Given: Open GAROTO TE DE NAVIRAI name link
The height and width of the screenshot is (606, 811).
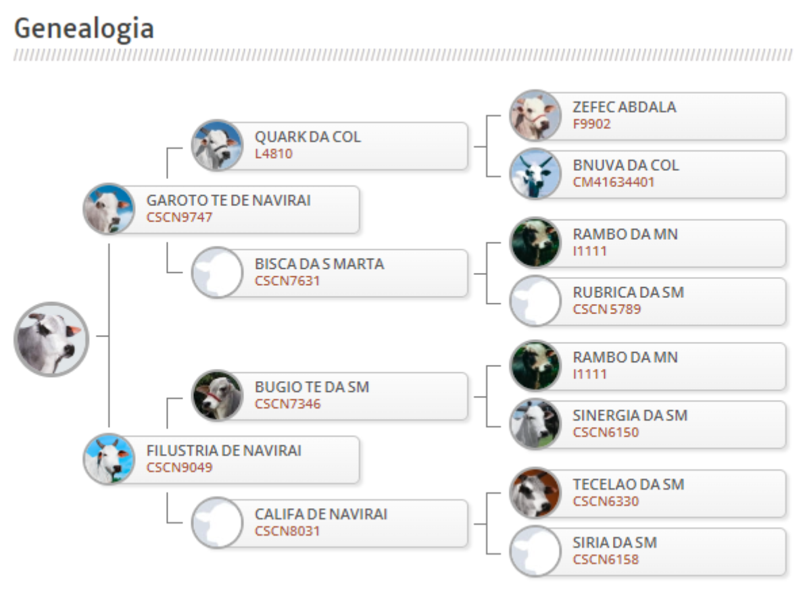Looking at the screenshot, I should click(x=228, y=201).
